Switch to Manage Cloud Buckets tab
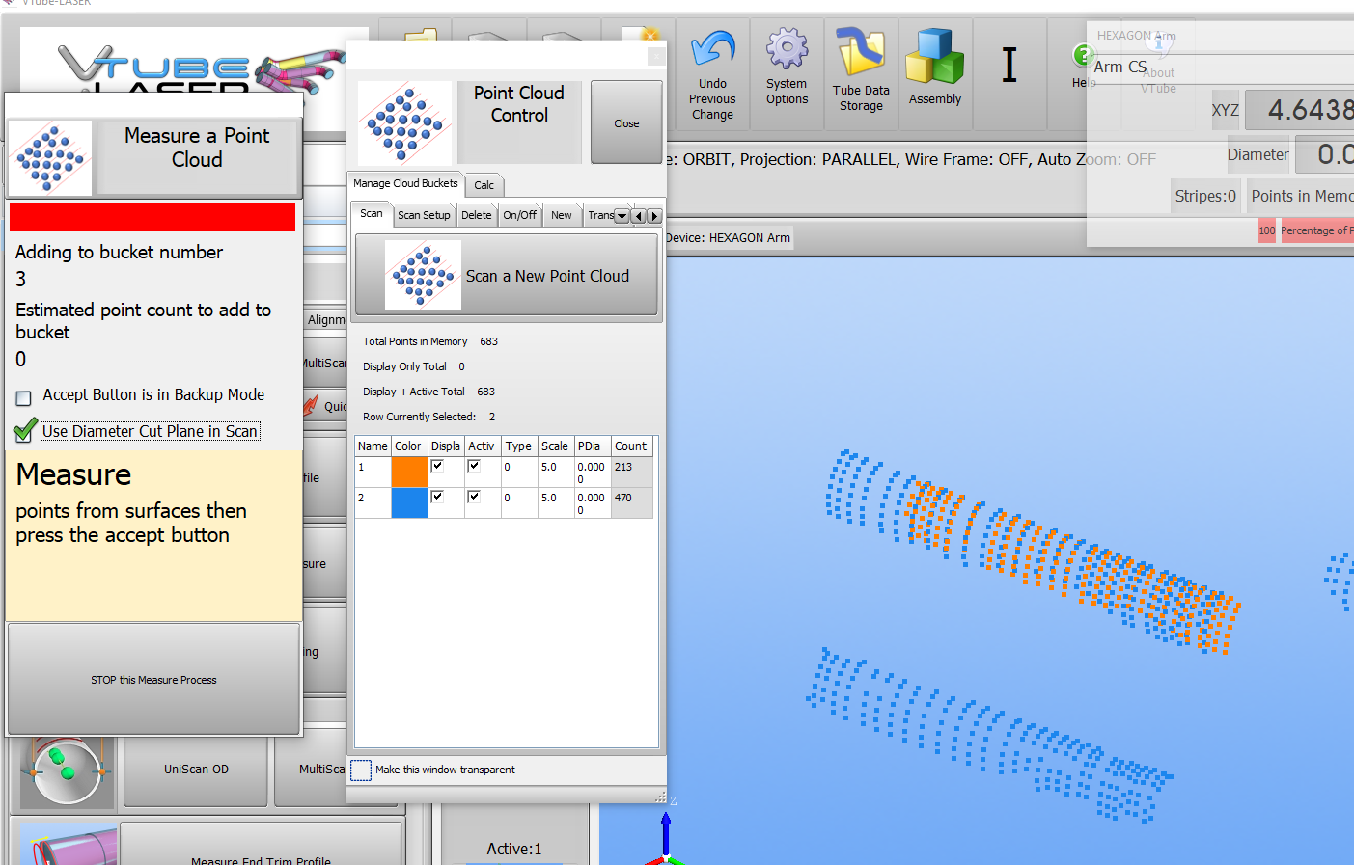This screenshot has height=865, width=1354. (405, 183)
